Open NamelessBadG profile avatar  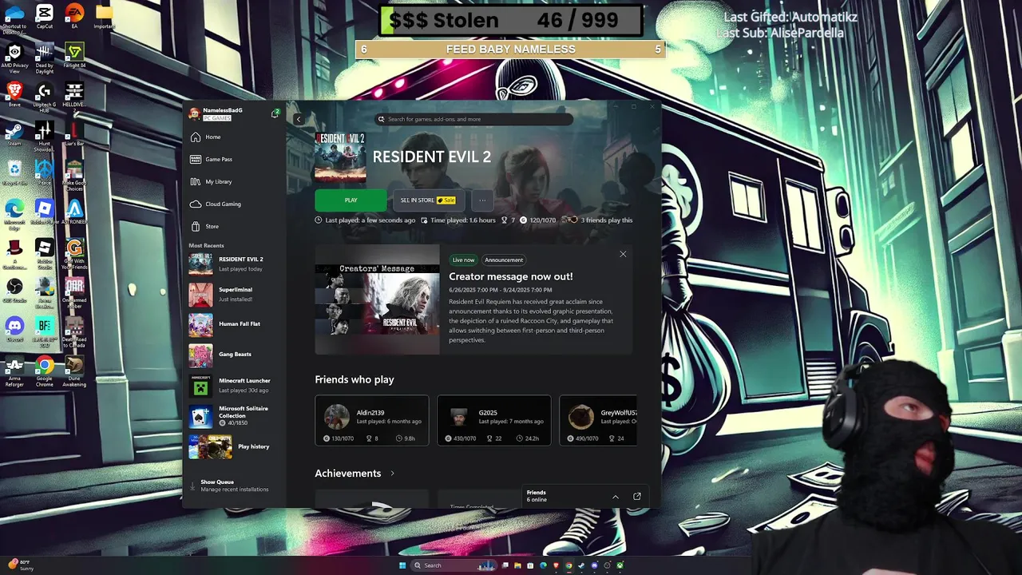pos(194,113)
